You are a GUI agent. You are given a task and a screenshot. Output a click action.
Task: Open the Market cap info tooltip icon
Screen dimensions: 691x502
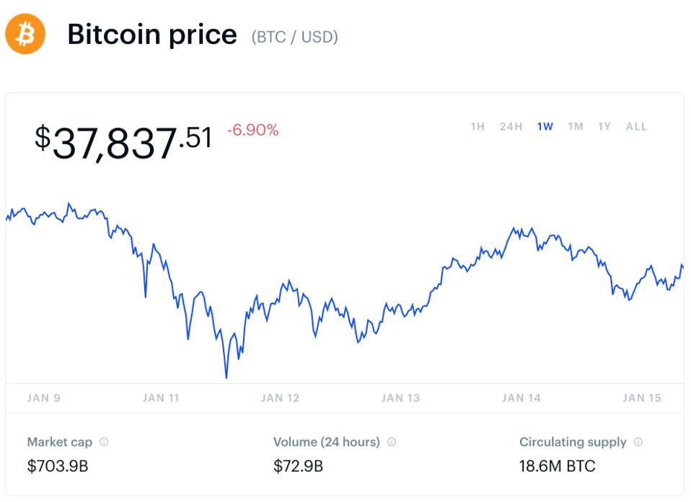click(x=104, y=442)
